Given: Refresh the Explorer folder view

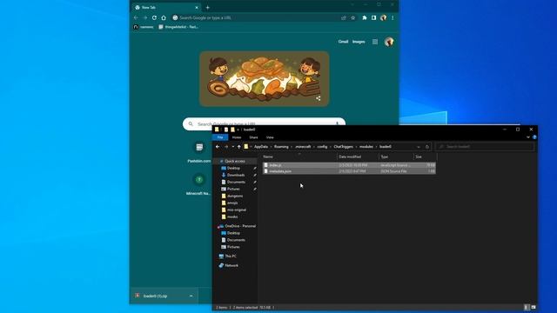Looking at the screenshot, I should click(427, 147).
